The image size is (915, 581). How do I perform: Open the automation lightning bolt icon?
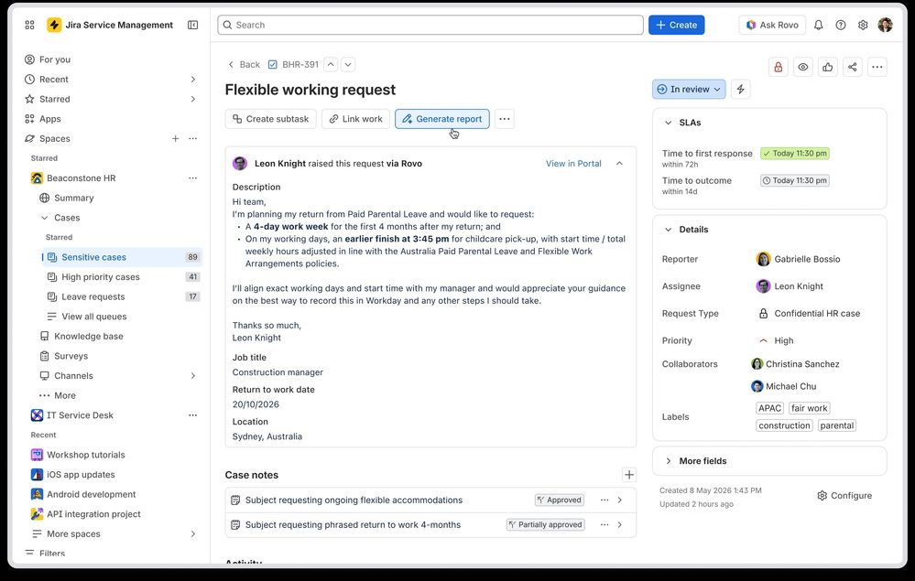741,89
